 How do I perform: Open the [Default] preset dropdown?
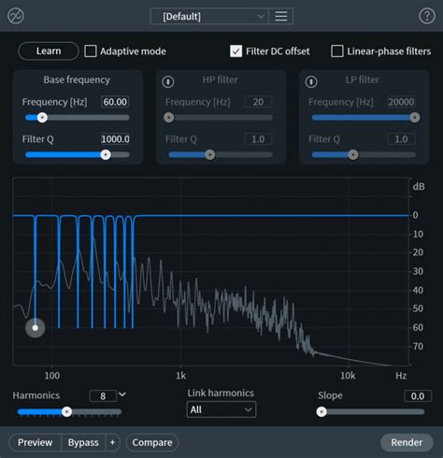209,16
